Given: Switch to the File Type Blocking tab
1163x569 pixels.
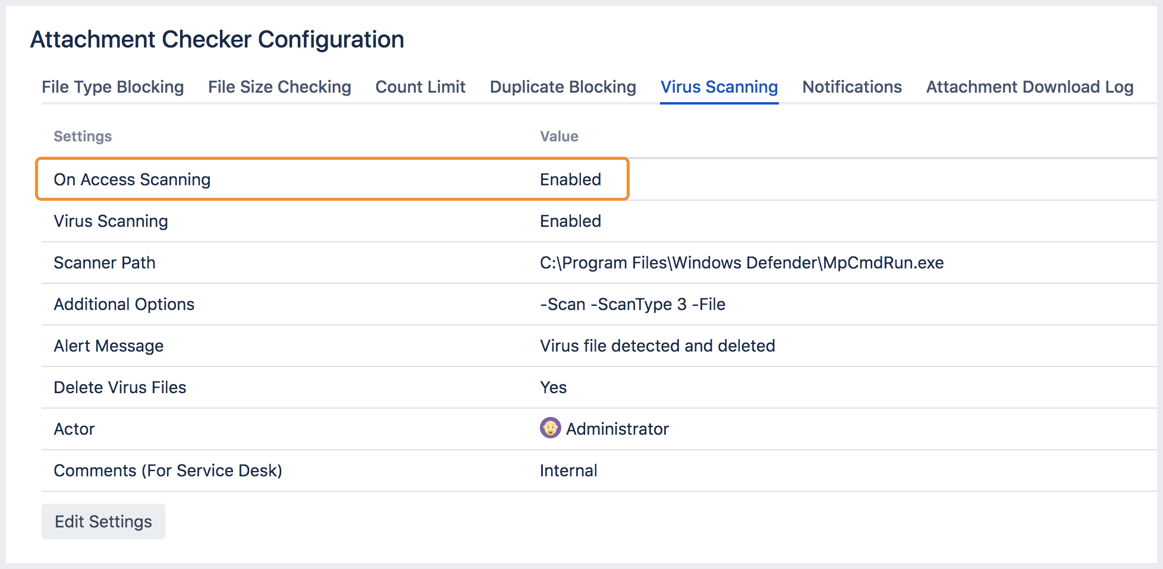Looking at the screenshot, I should coord(112,87).
